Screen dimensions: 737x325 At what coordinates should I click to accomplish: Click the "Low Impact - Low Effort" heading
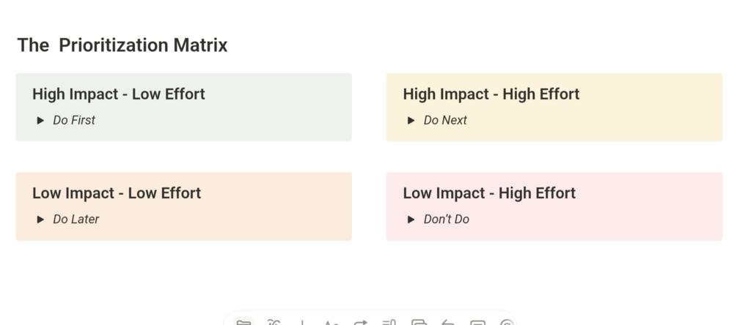pos(116,193)
